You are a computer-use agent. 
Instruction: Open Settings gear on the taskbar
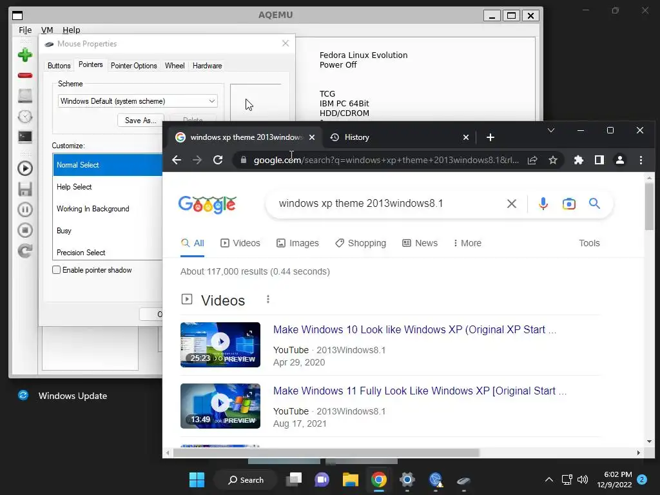[x=407, y=480]
